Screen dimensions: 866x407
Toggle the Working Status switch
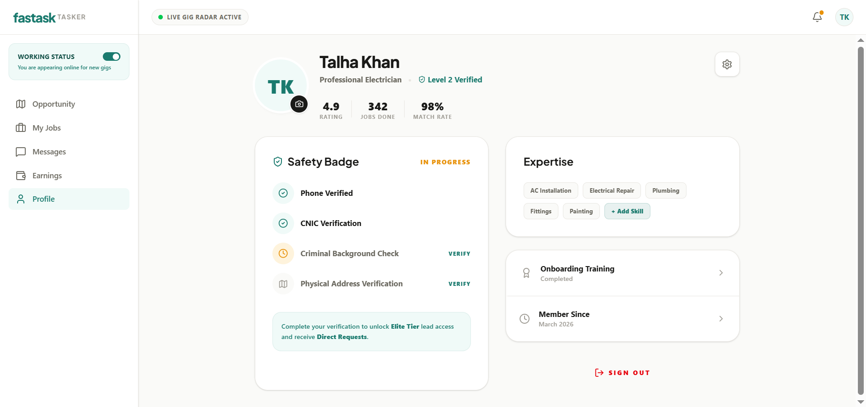[111, 56]
